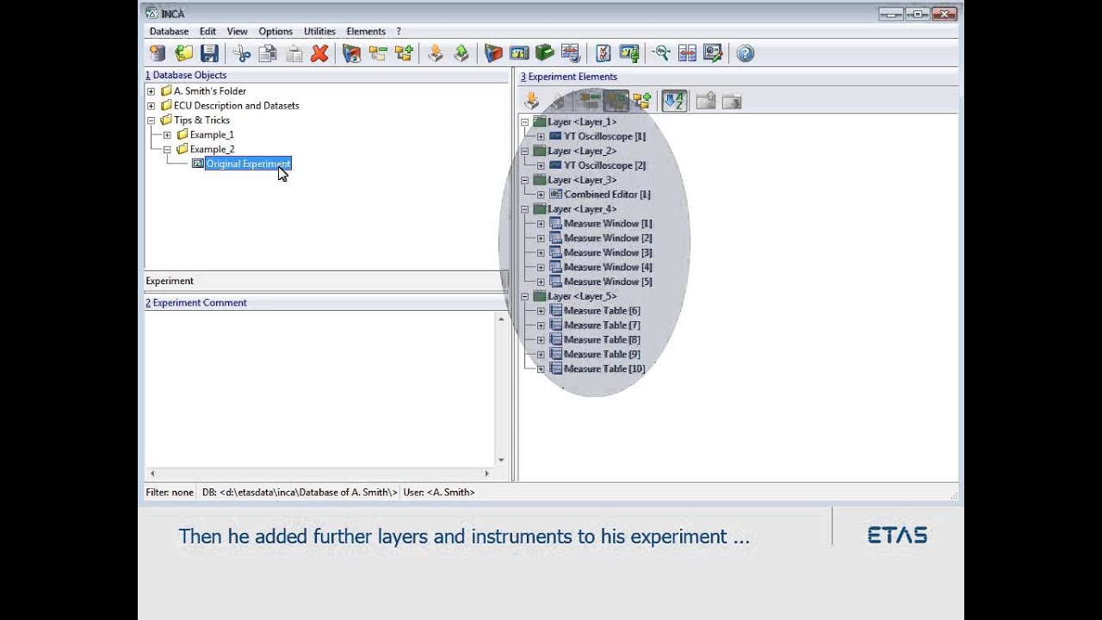Click the Export up-arrow icon in main toolbar
This screenshot has height=620, width=1102.
click(x=461, y=53)
